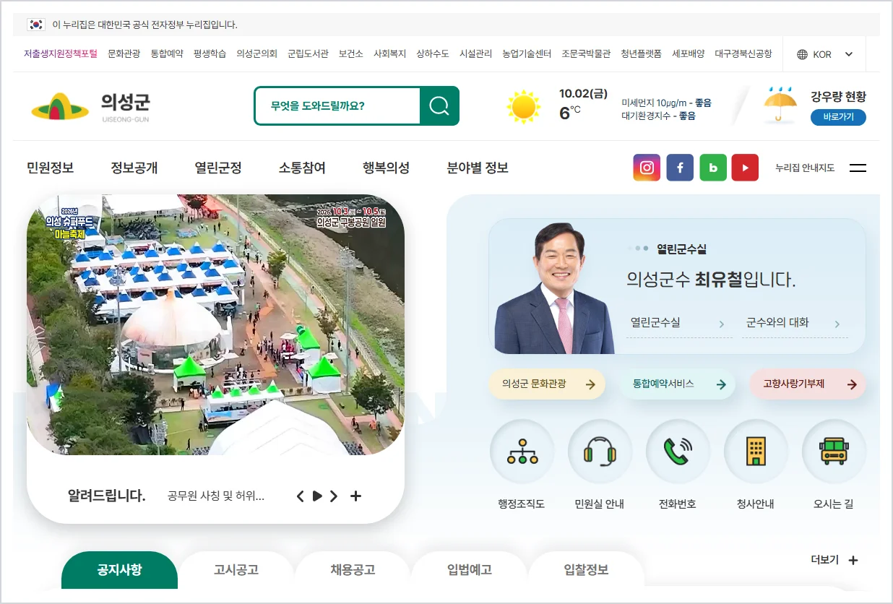
Task: Open the 조문국박물관 top link
Action: [586, 54]
